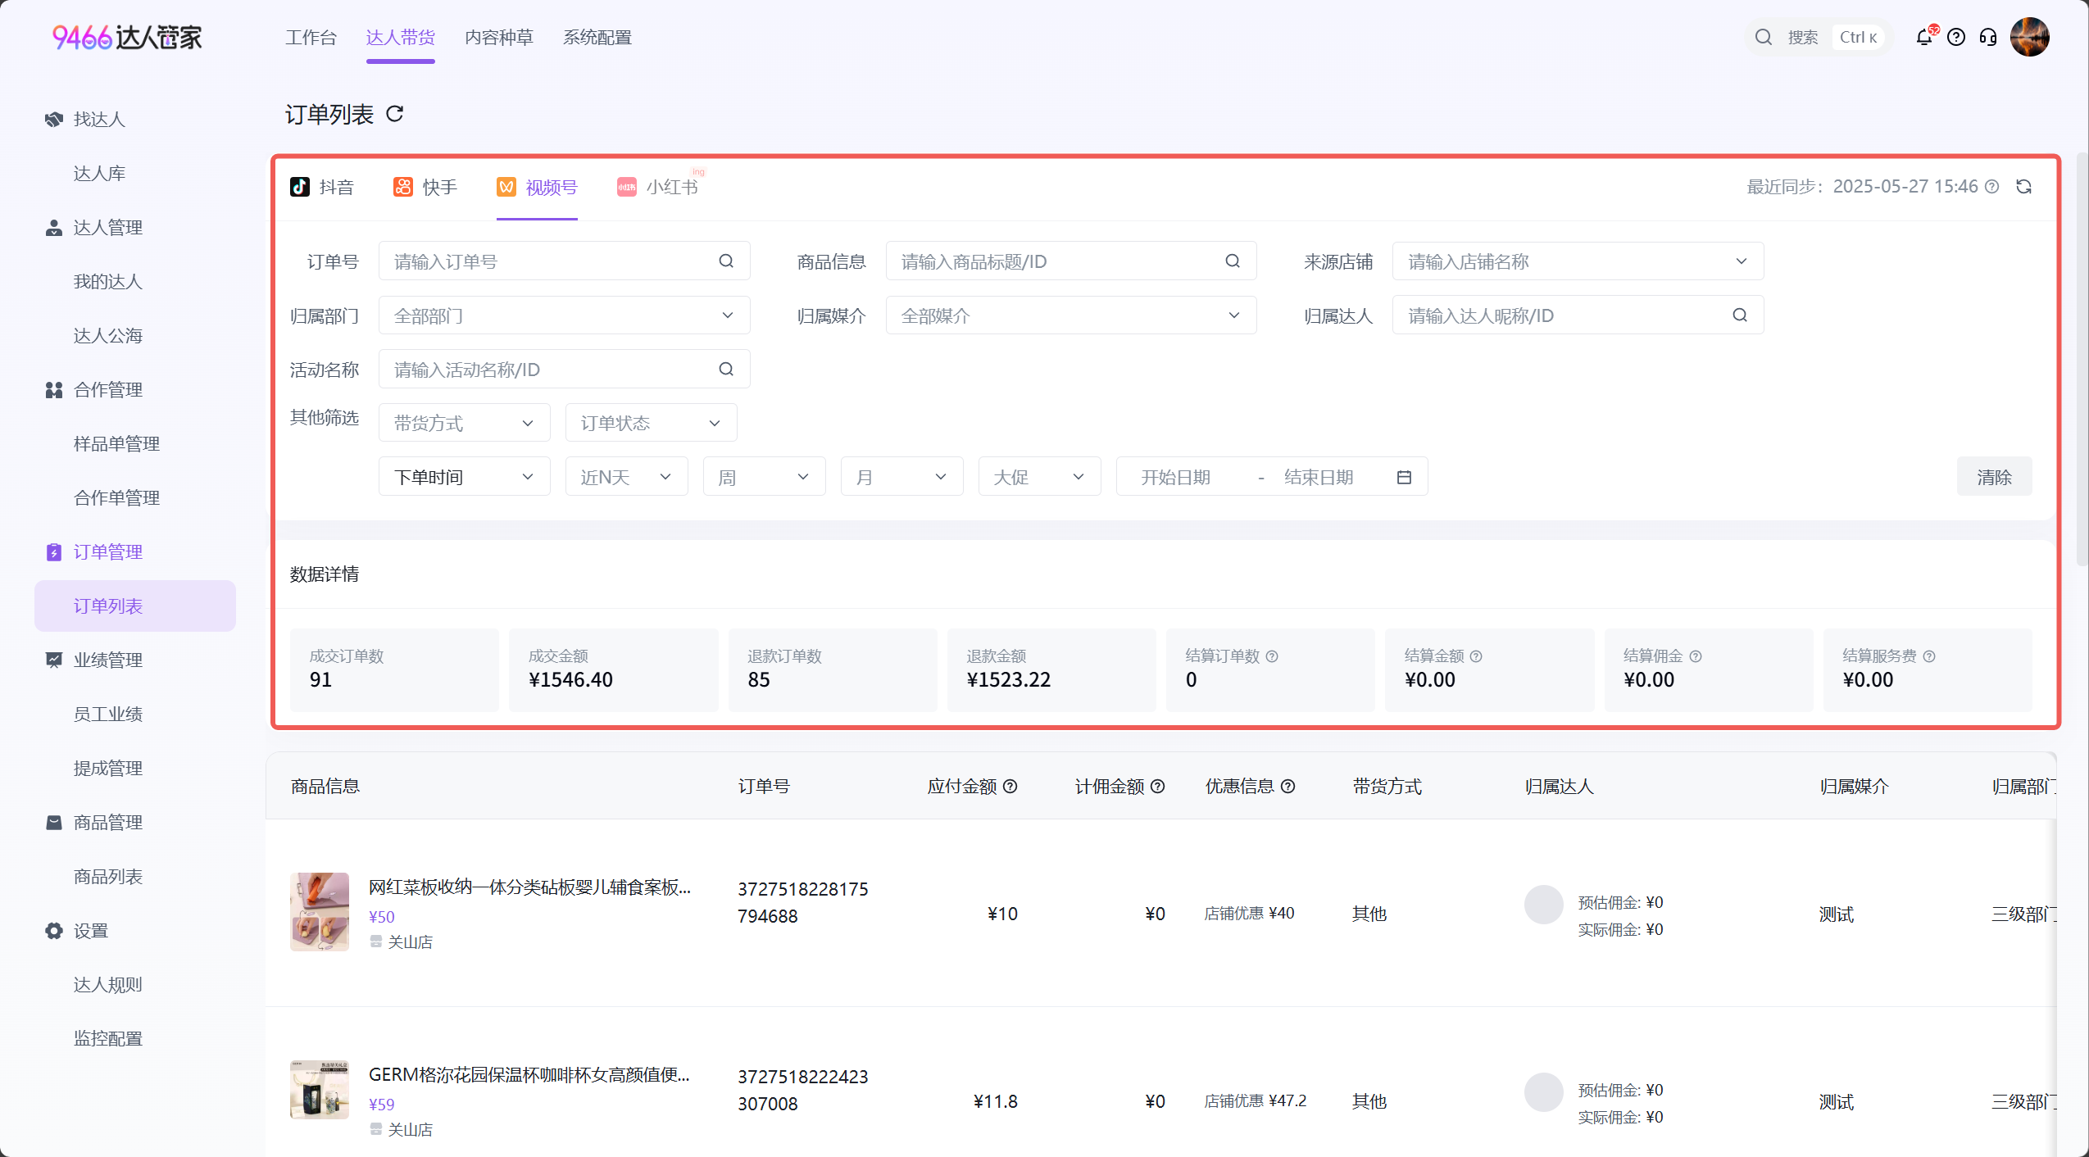
Task: Open the 下单时间 dropdown
Action: click(464, 477)
